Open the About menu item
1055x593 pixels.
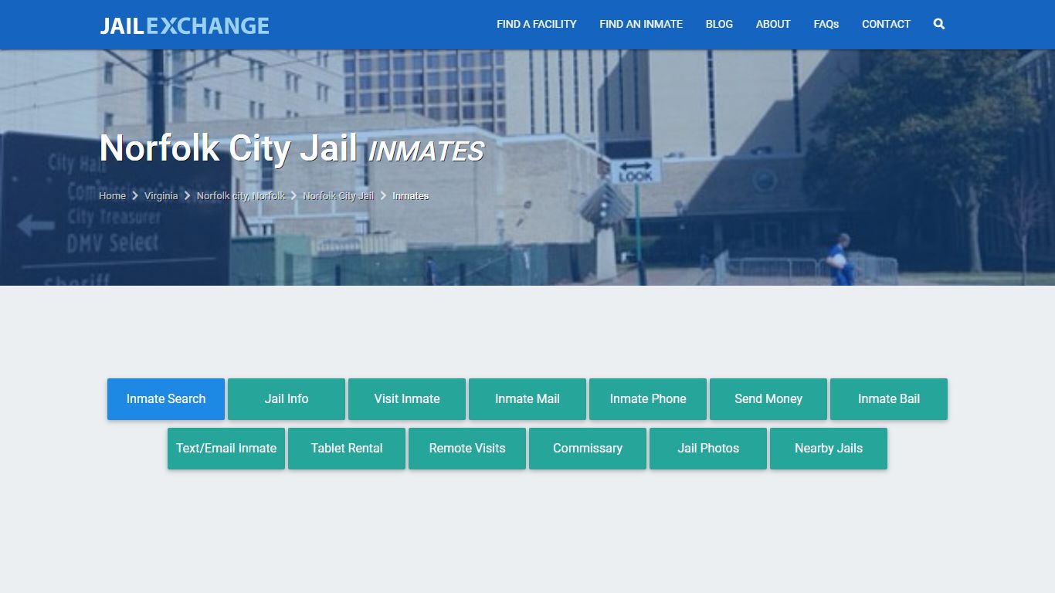coord(773,24)
